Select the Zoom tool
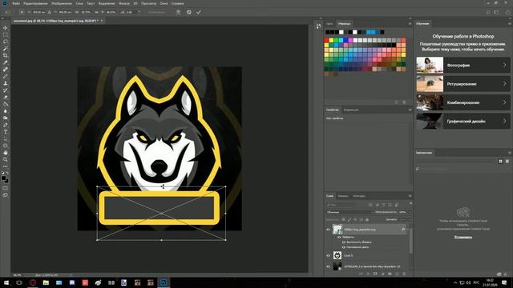The width and height of the screenshot is (513, 288). pos(6,159)
